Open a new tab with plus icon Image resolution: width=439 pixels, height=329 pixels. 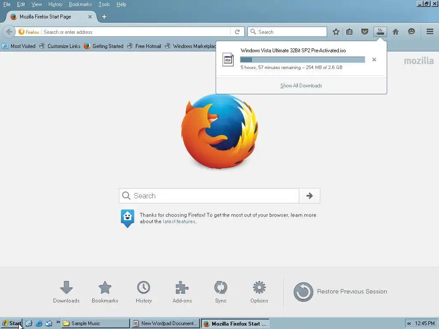[104, 17]
